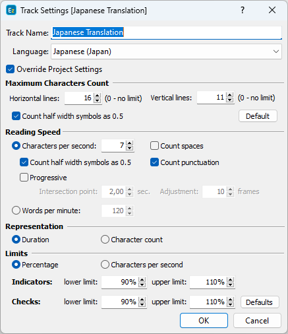Increase Characters per second with up arrow
The height and width of the screenshot is (334, 288).
click(130, 143)
